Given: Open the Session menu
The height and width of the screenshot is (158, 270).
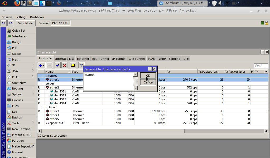Looking at the screenshot, I should point(7,17).
